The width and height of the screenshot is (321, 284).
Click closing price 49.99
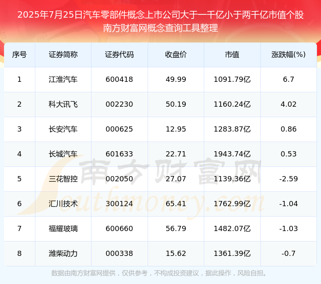tap(176, 79)
